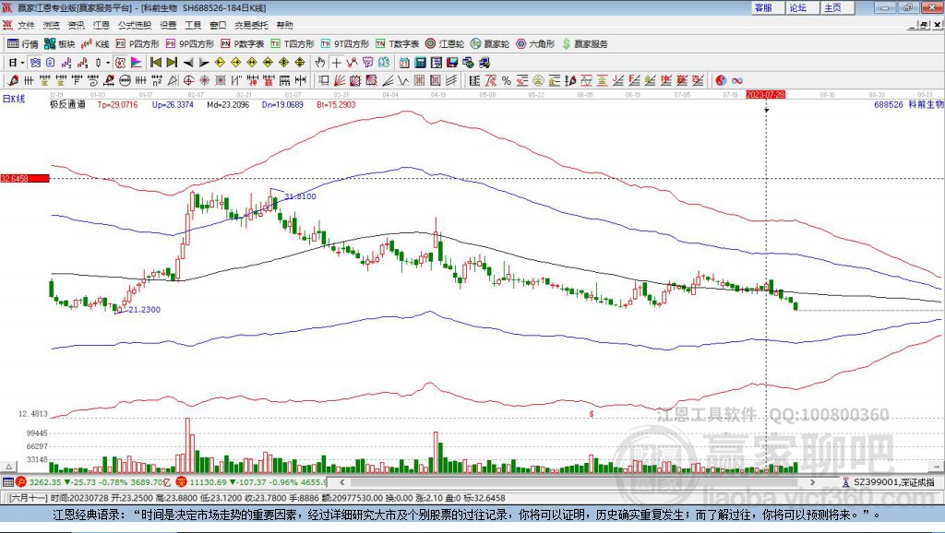Open the T四方形 tool
Image resolution: width=945 pixels, height=533 pixels.
pyautogui.click(x=293, y=44)
